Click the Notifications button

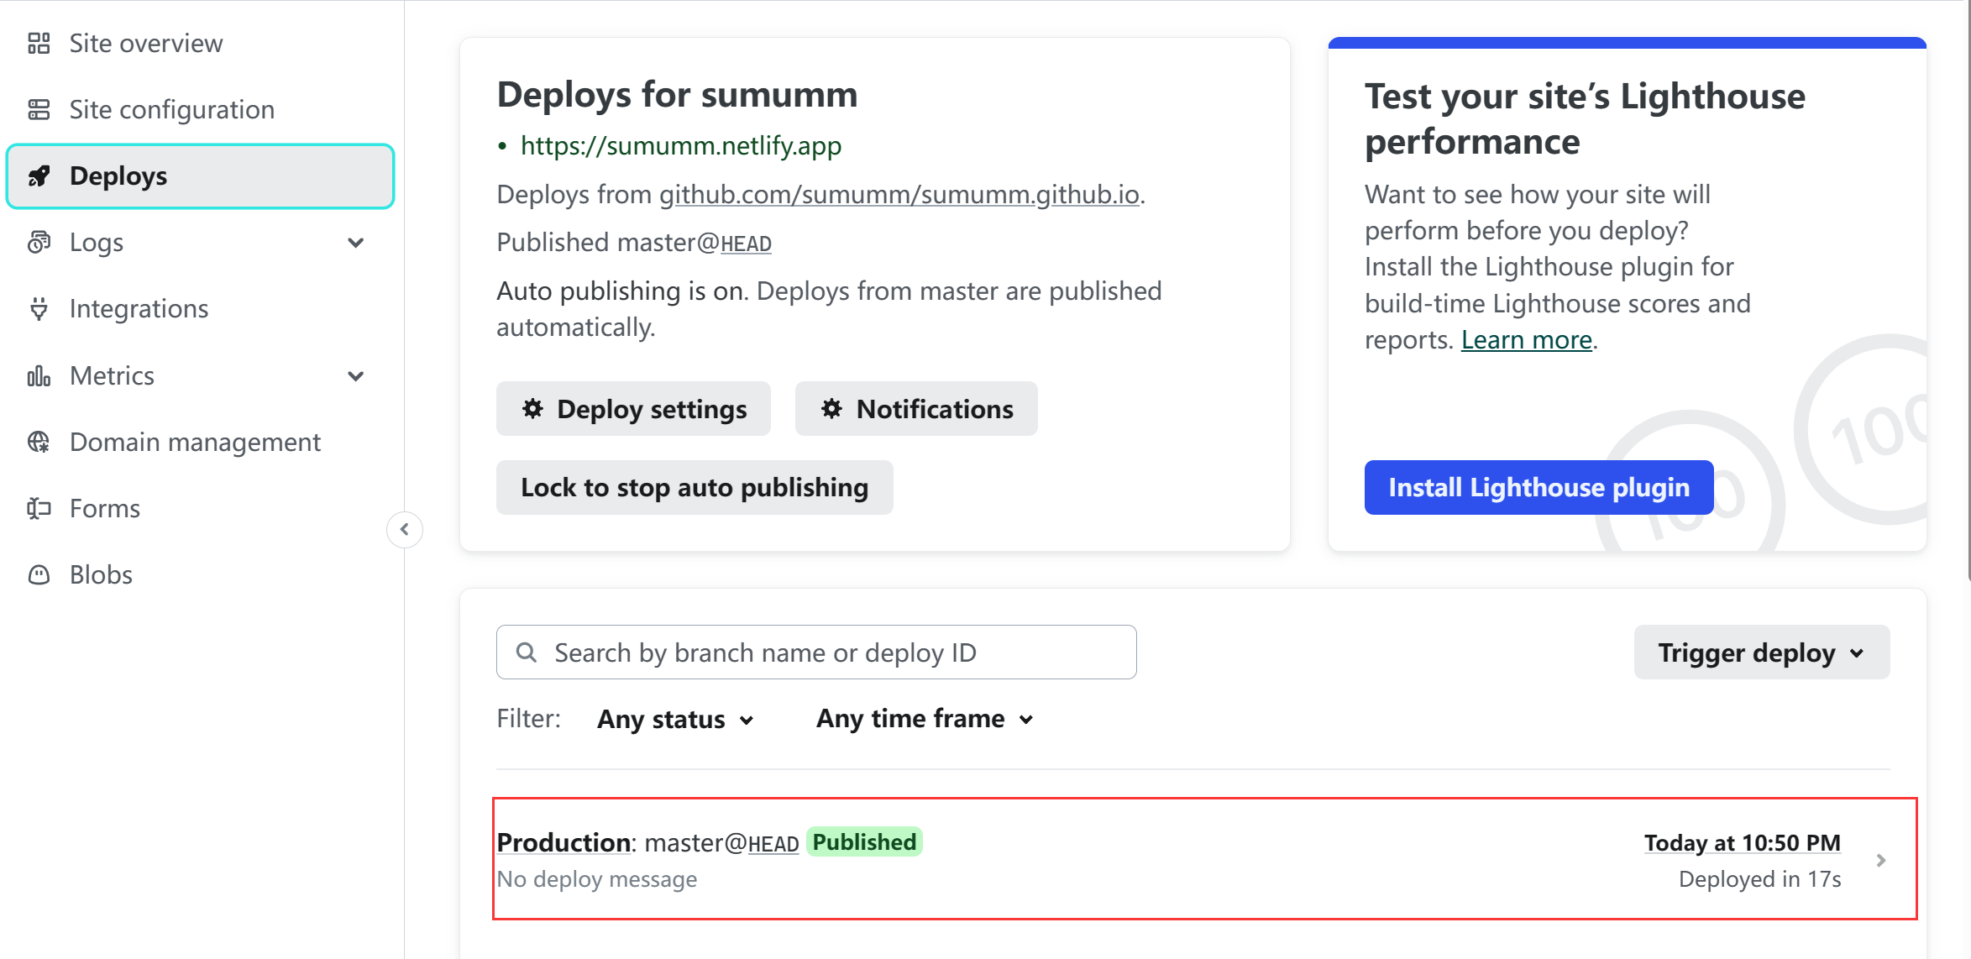coord(916,408)
